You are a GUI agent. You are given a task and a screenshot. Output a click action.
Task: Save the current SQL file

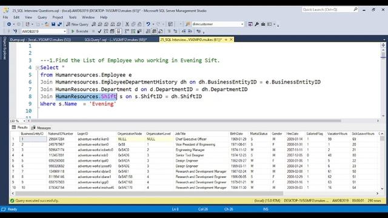click(x=53, y=24)
